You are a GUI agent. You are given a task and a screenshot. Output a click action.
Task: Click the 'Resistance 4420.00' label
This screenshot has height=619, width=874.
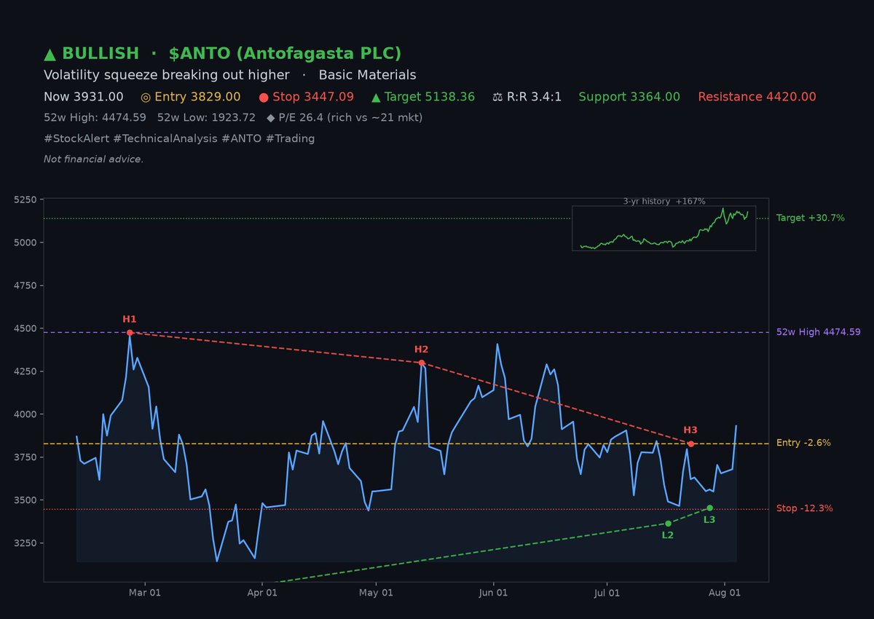(x=757, y=97)
